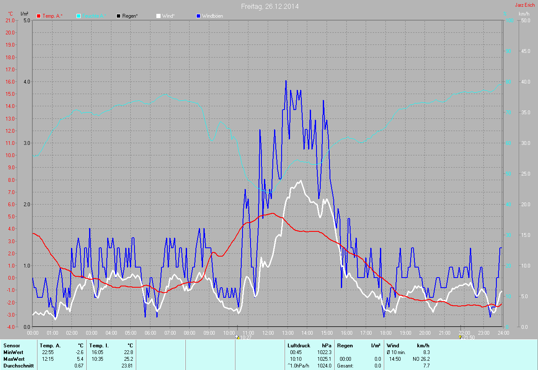Click the red Temp. A. legend swatch
Screen dimensions: 538x370
(x=39, y=16)
